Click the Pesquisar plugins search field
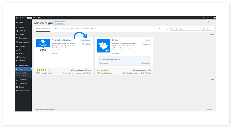Screen dimensions: 233x129 click(185, 29)
